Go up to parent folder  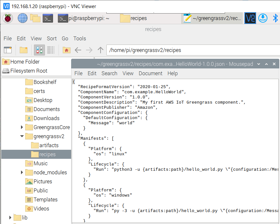[101, 50]
